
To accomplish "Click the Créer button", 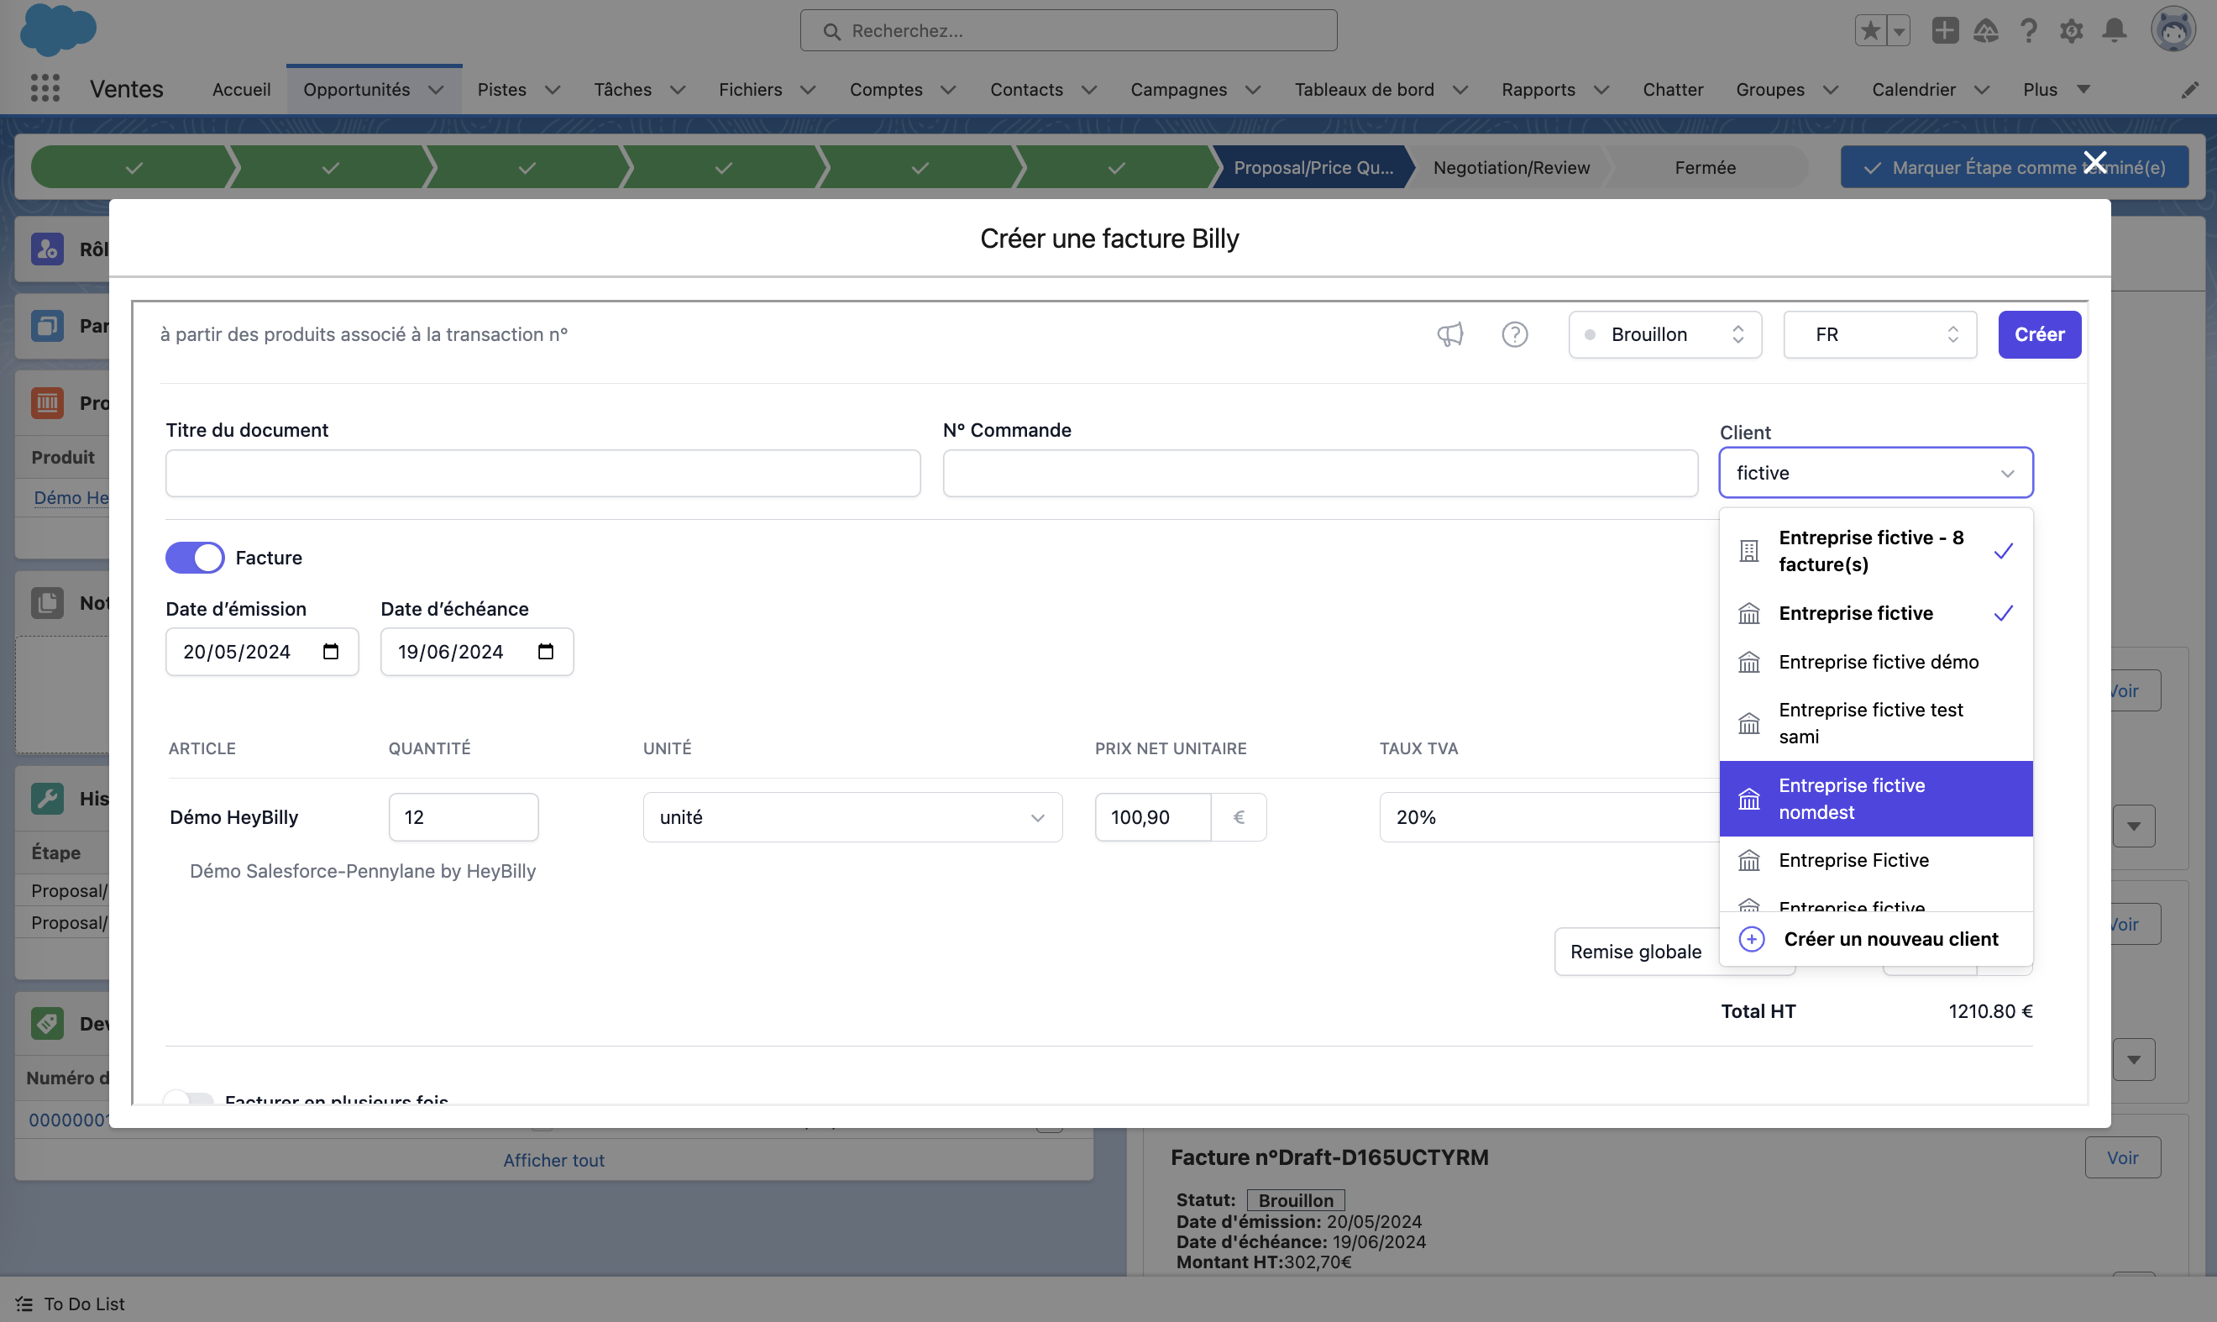I will (x=2038, y=335).
